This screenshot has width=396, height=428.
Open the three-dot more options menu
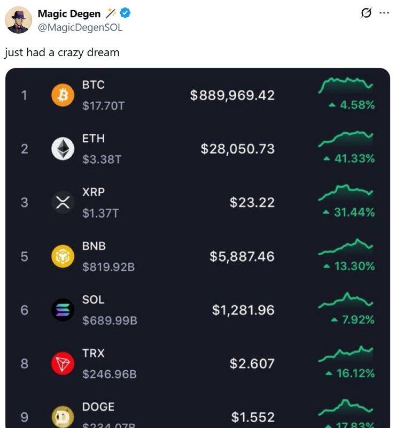point(384,13)
